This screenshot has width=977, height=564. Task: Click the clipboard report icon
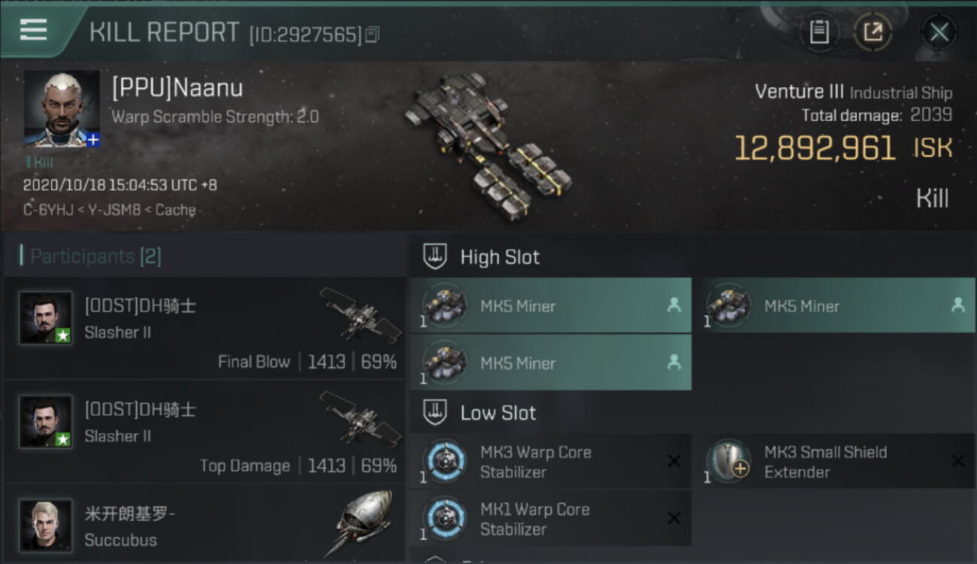819,32
